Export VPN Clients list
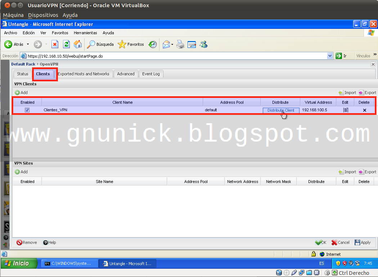Screen dimensions: 378x277 (368, 93)
